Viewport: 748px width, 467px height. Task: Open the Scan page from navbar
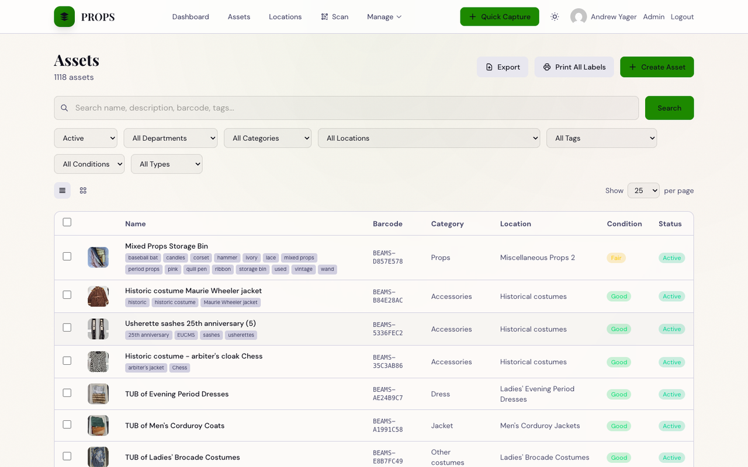click(335, 16)
